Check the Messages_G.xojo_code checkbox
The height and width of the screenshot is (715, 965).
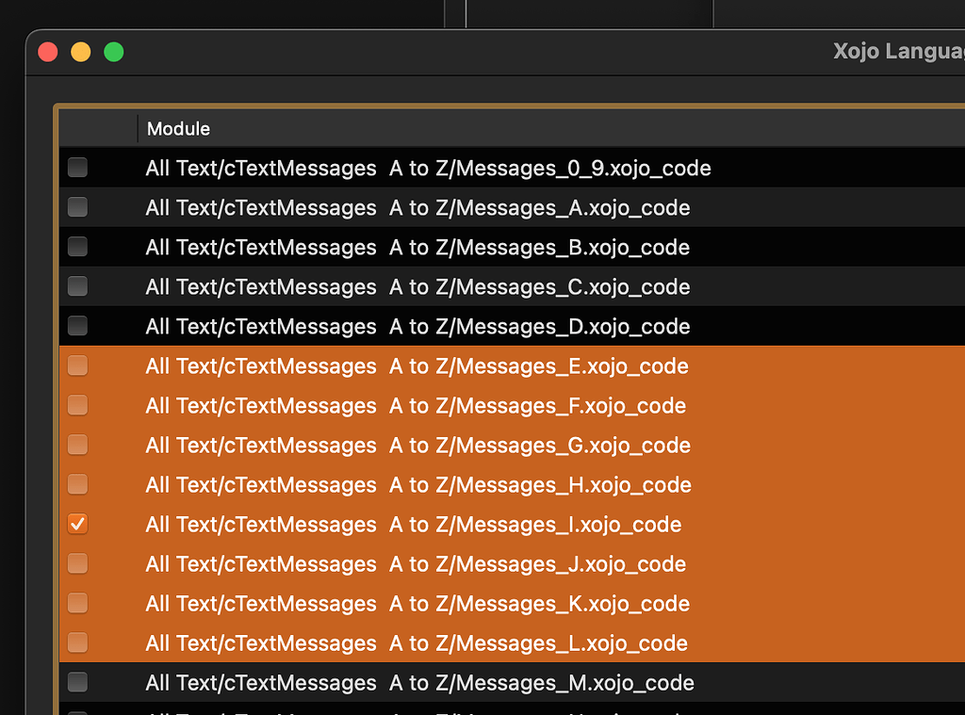[x=77, y=445]
